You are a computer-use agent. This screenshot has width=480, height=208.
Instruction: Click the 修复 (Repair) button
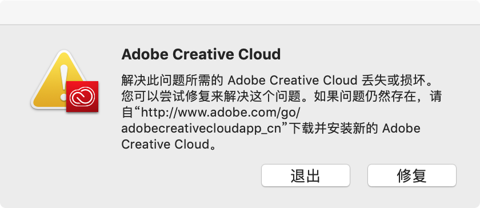(412, 175)
